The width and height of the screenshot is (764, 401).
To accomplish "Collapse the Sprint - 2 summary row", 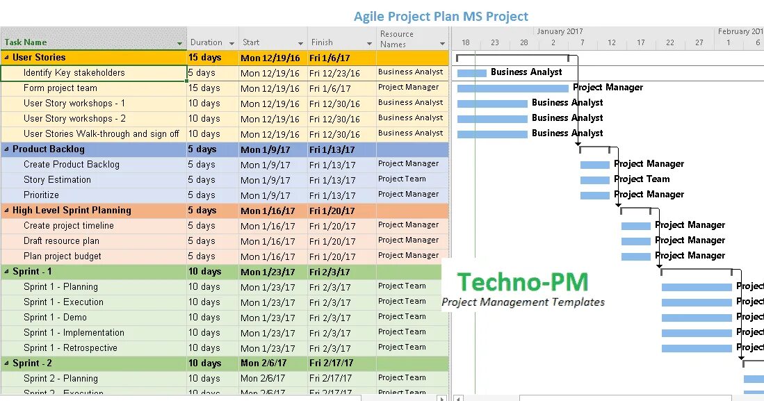I will tap(8, 362).
